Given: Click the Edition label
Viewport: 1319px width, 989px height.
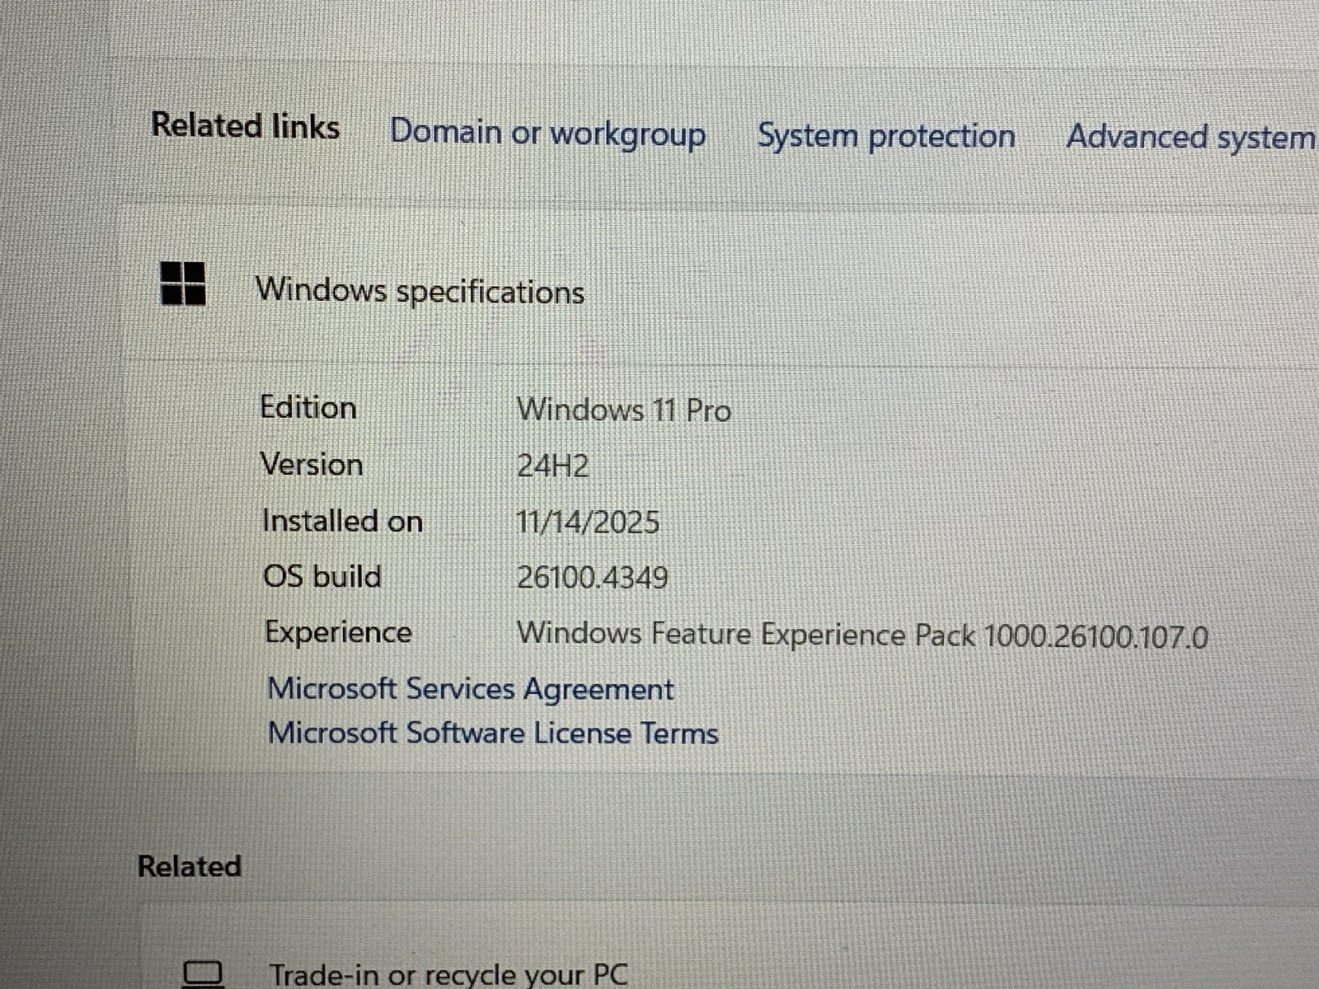Looking at the screenshot, I should (x=308, y=407).
